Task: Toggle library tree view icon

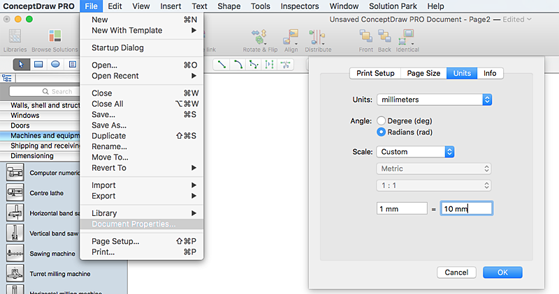Action: [x=7, y=78]
